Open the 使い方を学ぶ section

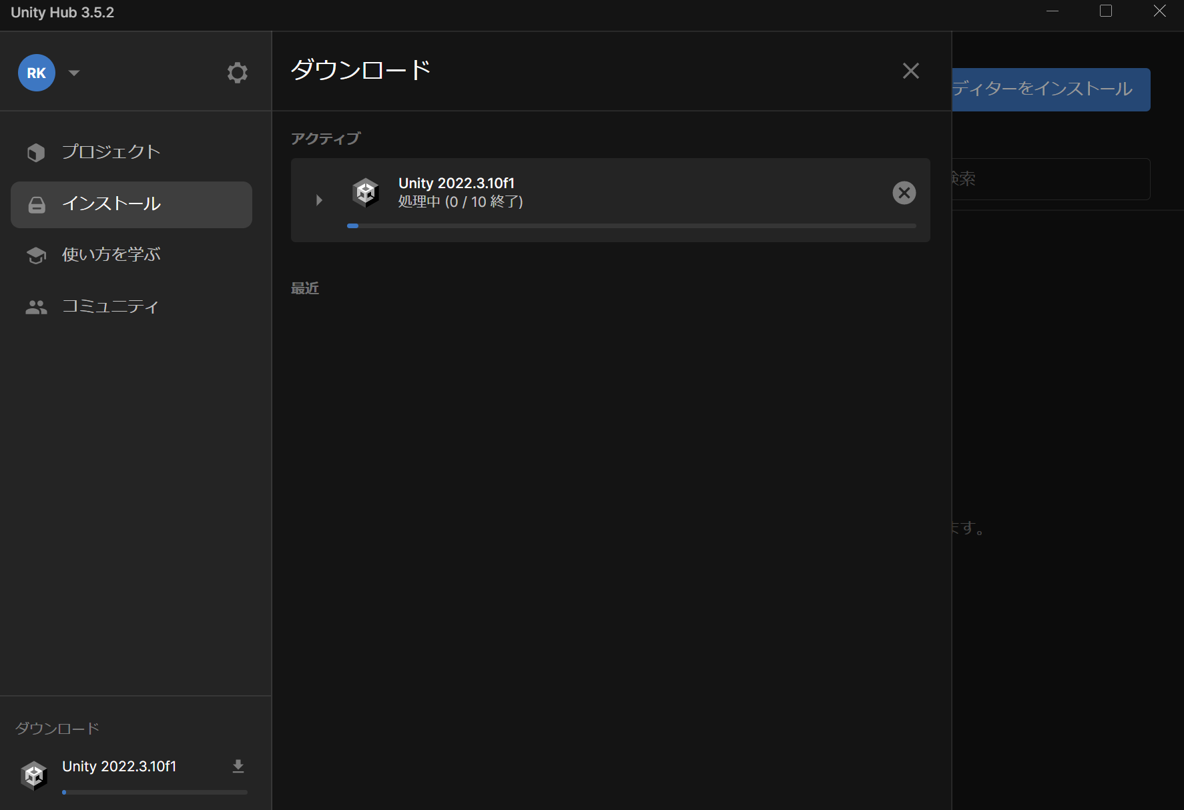point(110,254)
